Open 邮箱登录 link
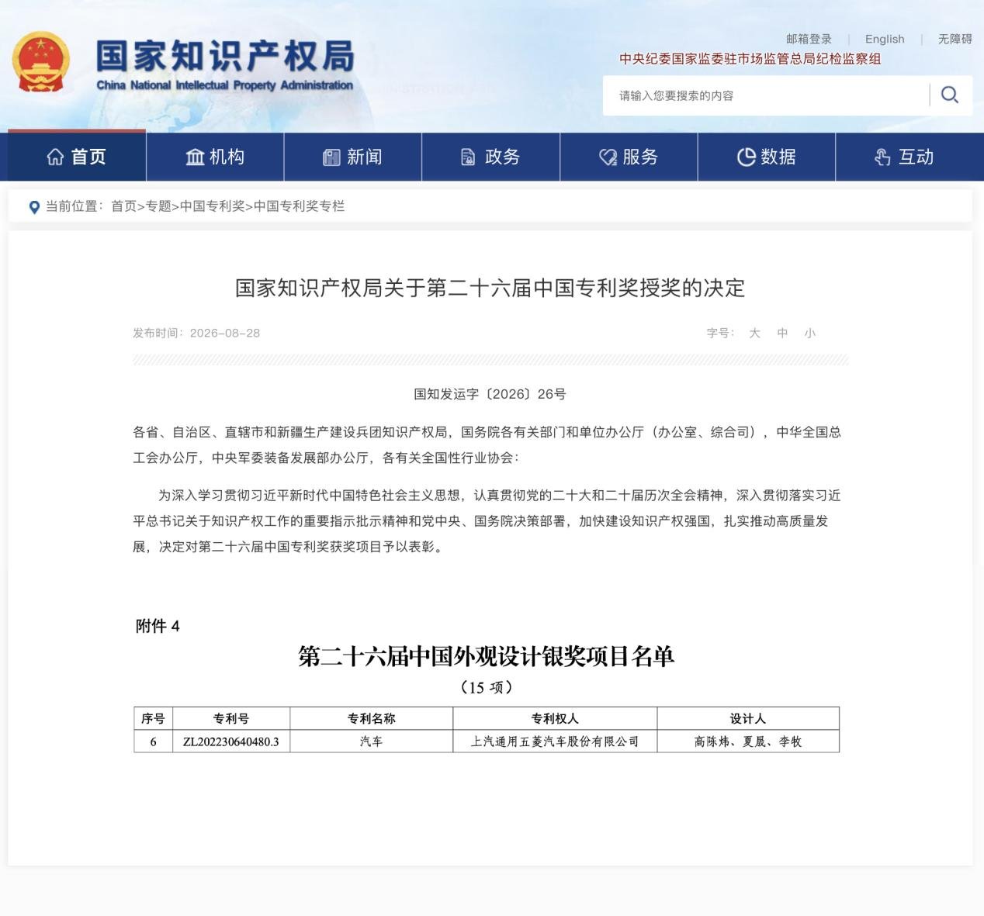This screenshot has width=984, height=916. tap(809, 39)
